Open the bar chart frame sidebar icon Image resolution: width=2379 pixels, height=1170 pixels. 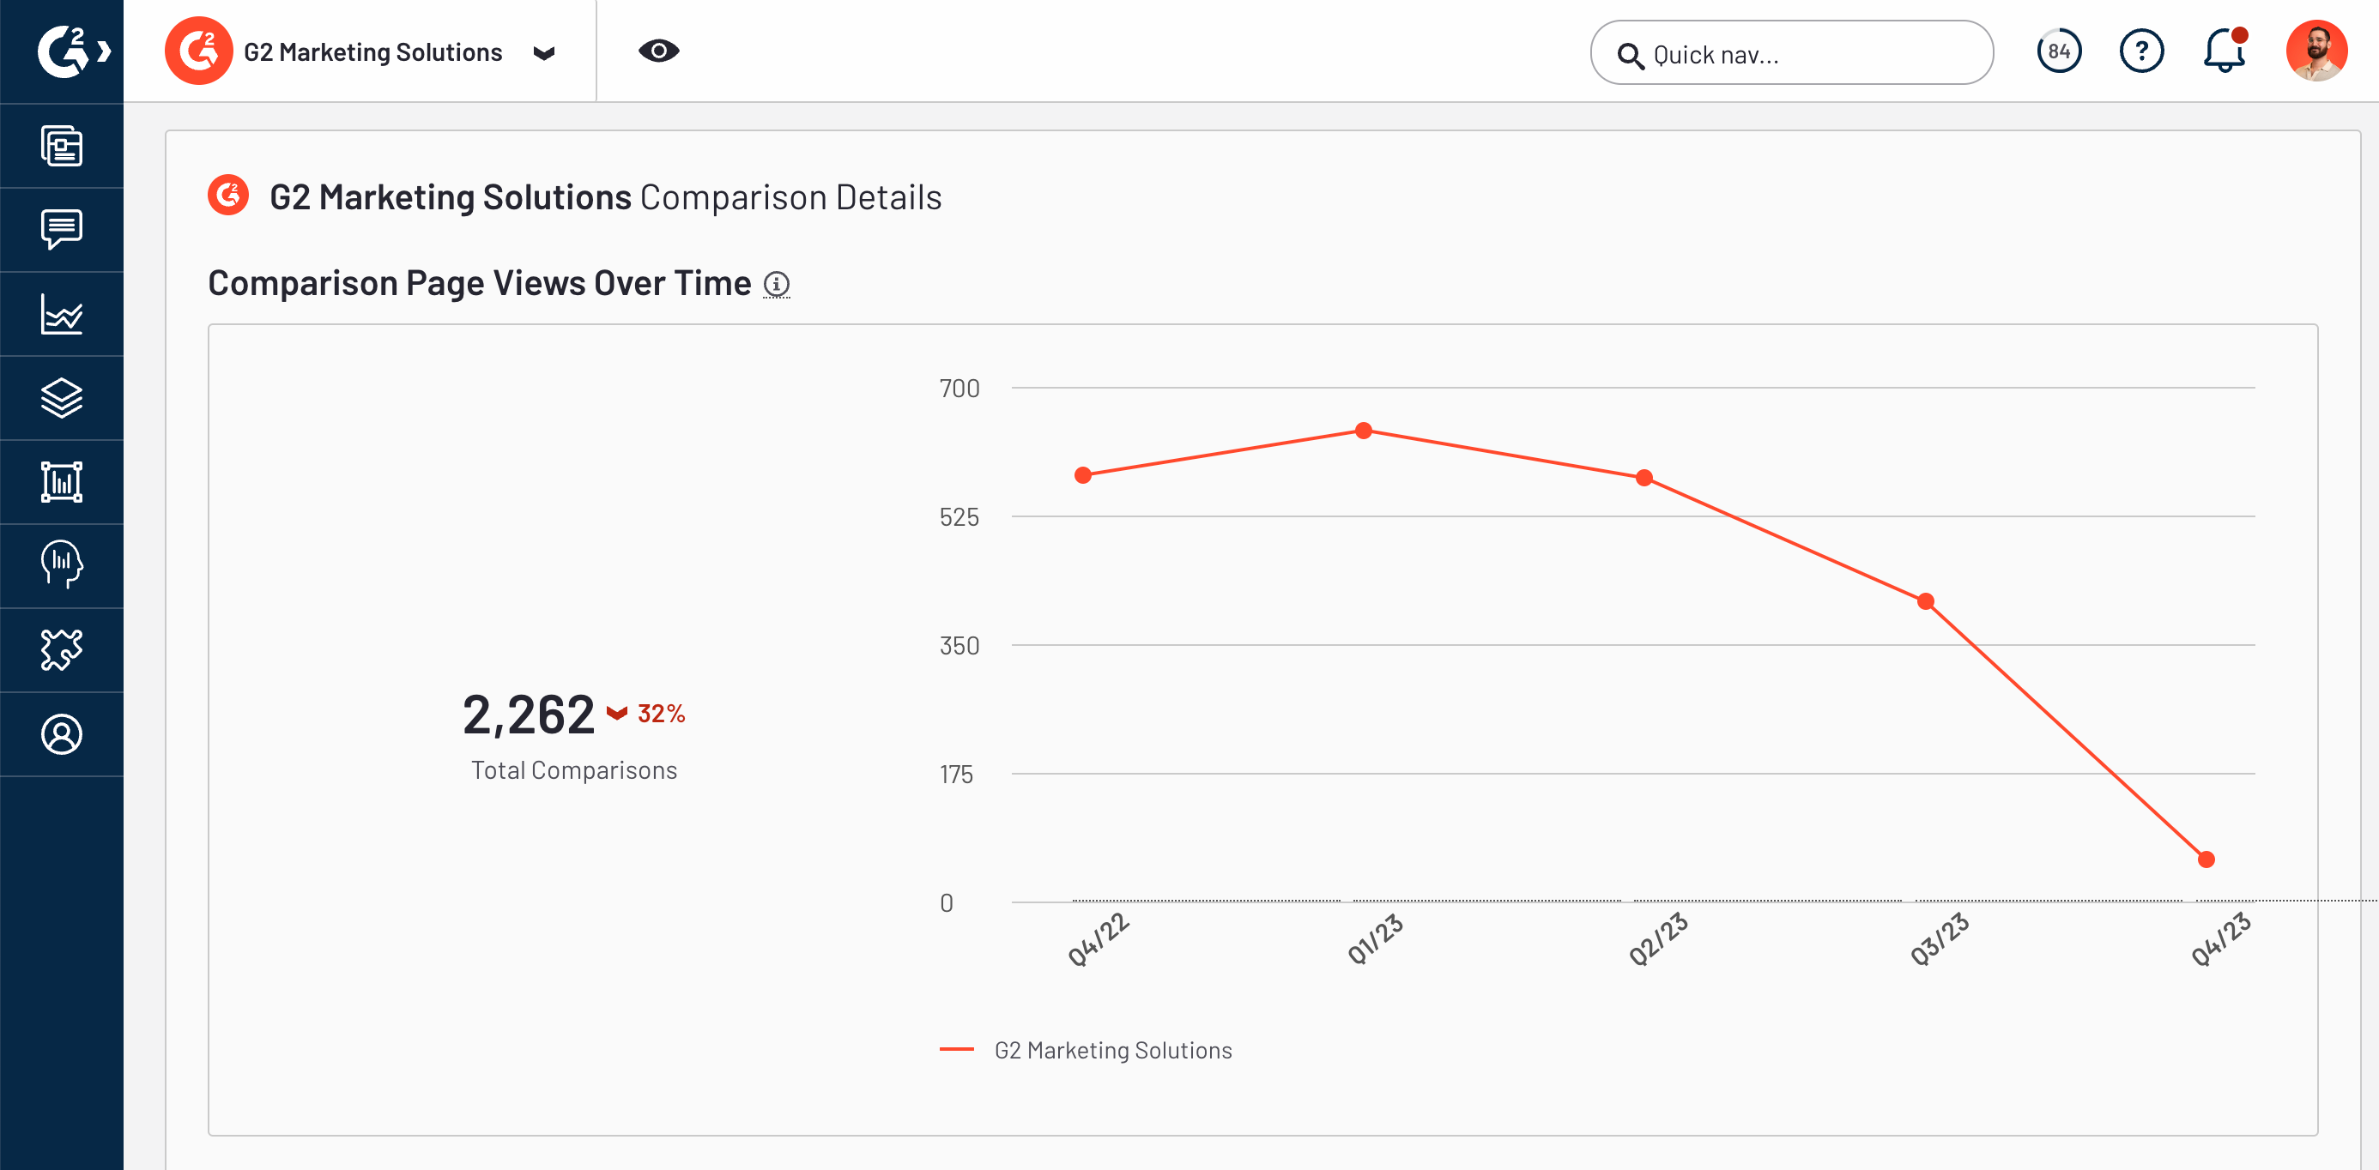62,482
